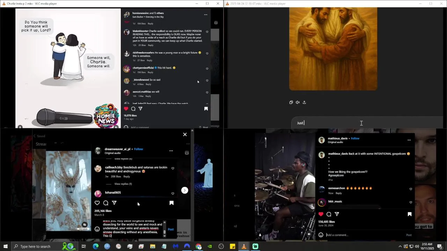
Task: Like lohana0605's comment
Action: click(173, 193)
